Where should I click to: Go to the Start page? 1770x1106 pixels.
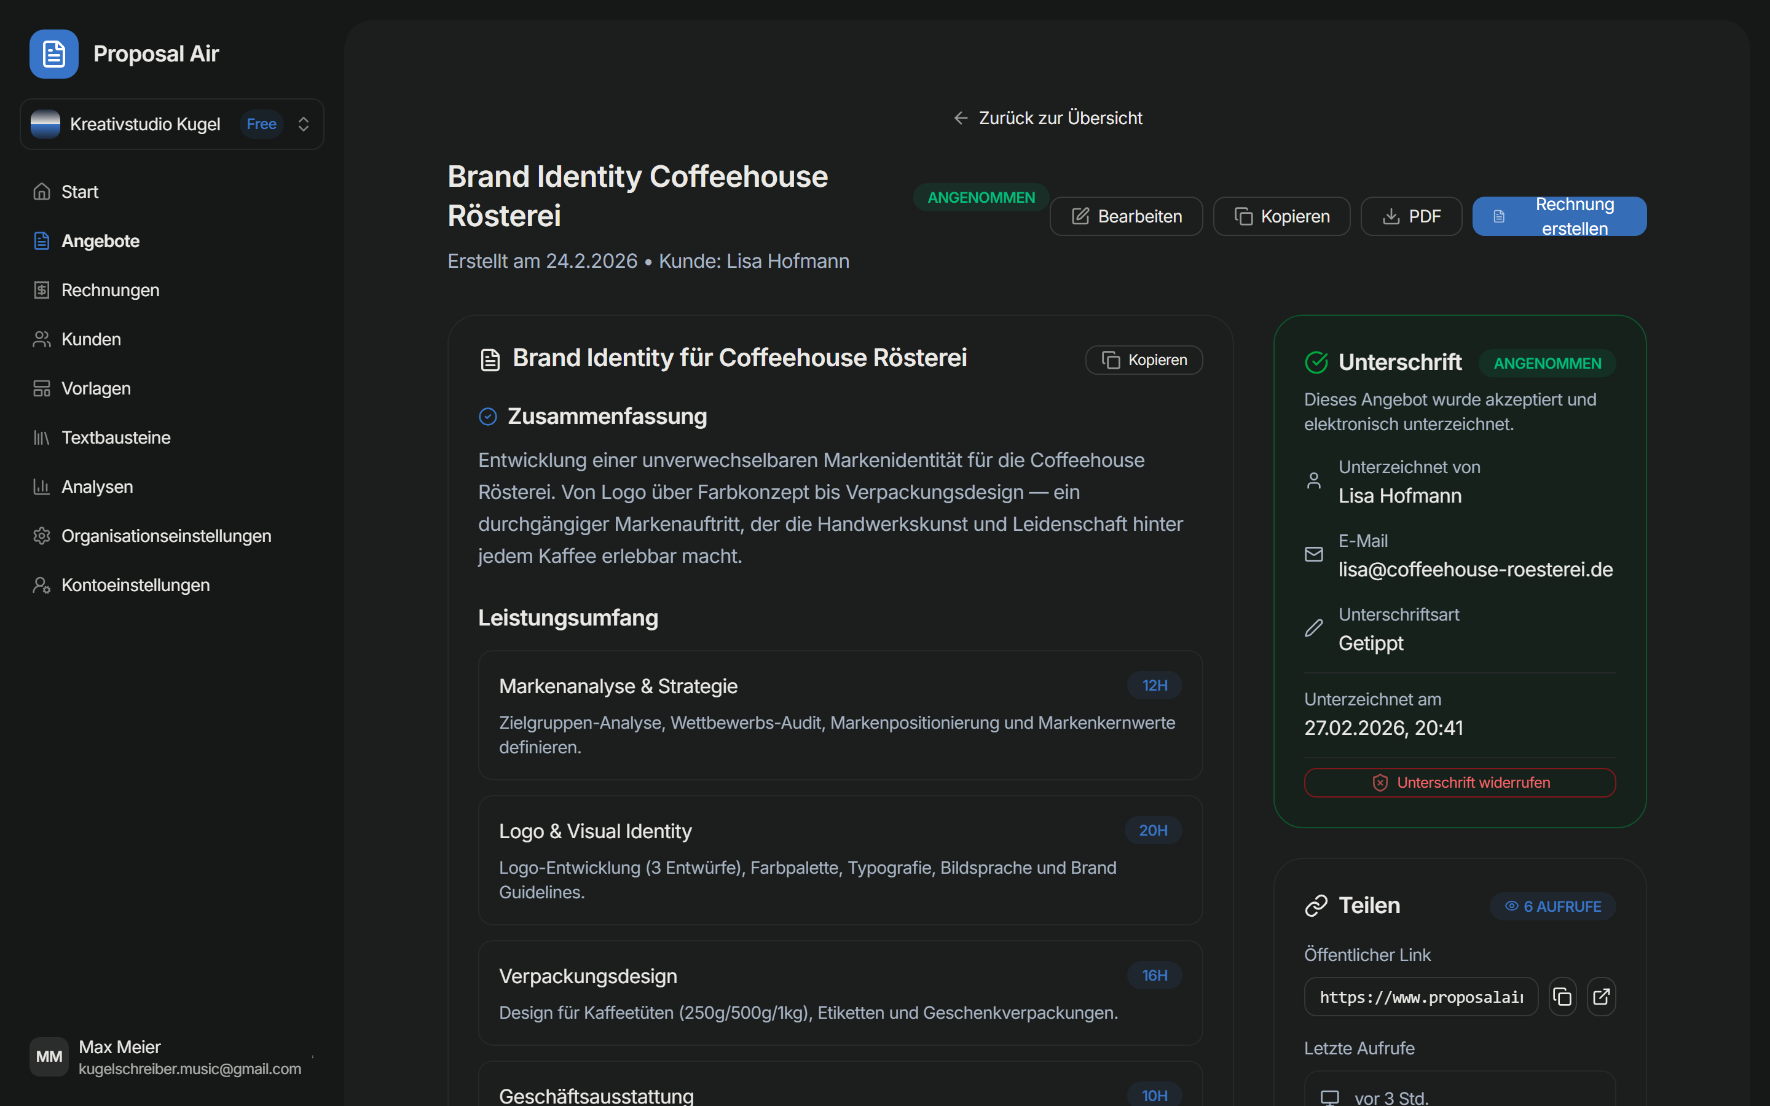coord(80,192)
